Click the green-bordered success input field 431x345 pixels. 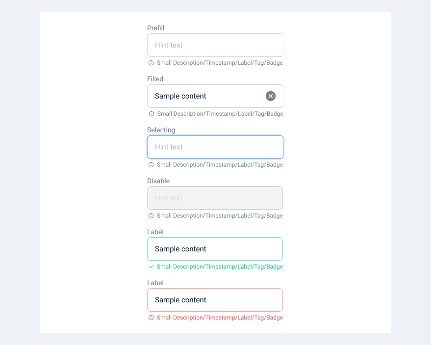pos(215,249)
